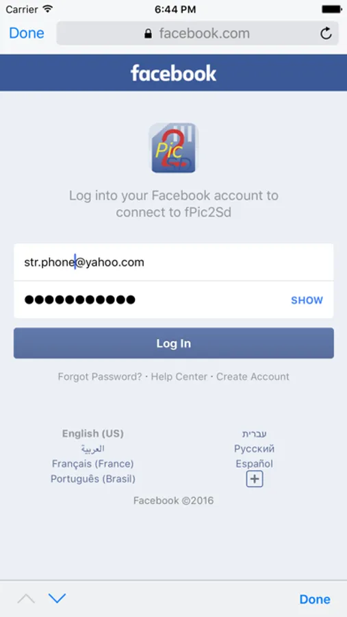347x617 pixels.
Task: Tap the up arrow previous field icon
Action: pyautogui.click(x=26, y=599)
